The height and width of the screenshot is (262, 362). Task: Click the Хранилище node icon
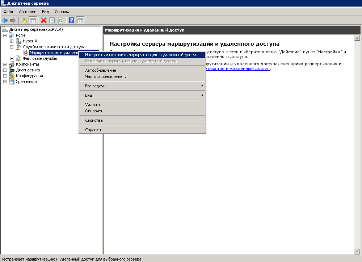point(12,82)
